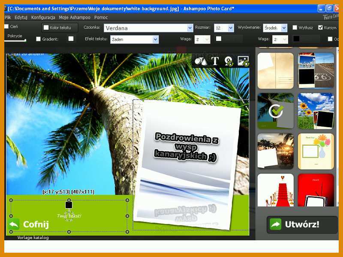This screenshot has height=257, width=343.
Task: Click the add clipart icon with green arrows
Action: tap(229, 61)
